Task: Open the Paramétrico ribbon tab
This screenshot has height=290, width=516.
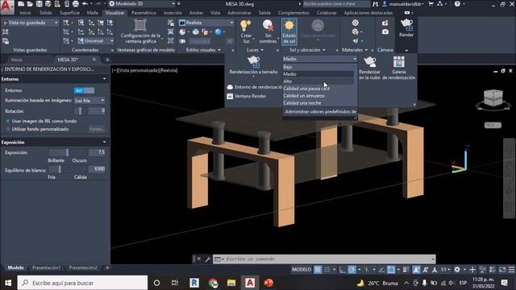Action: pyautogui.click(x=144, y=13)
